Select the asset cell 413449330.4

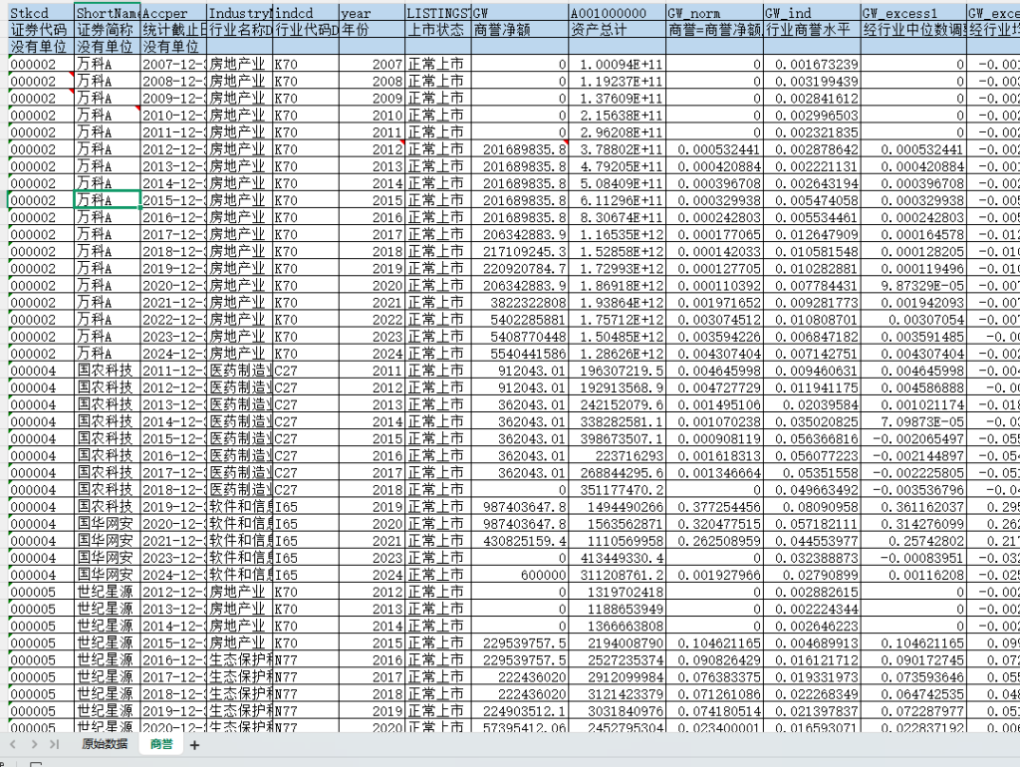pos(618,558)
